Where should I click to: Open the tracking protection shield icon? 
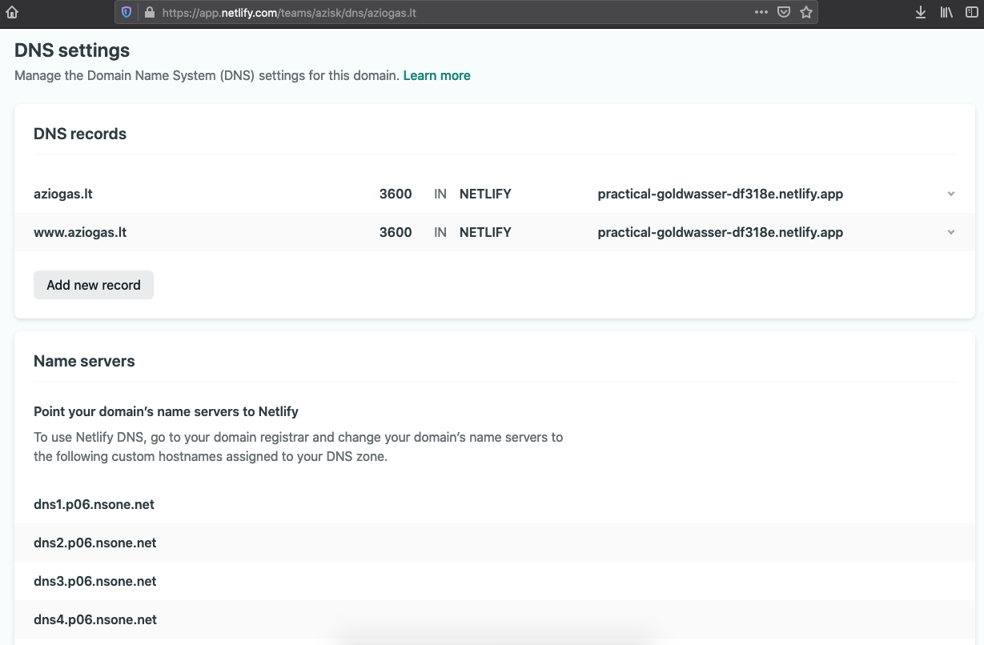[x=127, y=11]
